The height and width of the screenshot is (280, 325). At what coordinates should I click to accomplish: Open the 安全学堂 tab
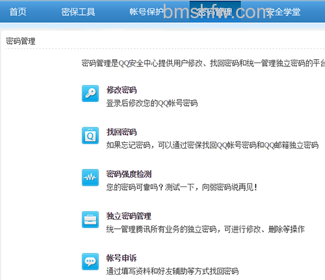[283, 12]
